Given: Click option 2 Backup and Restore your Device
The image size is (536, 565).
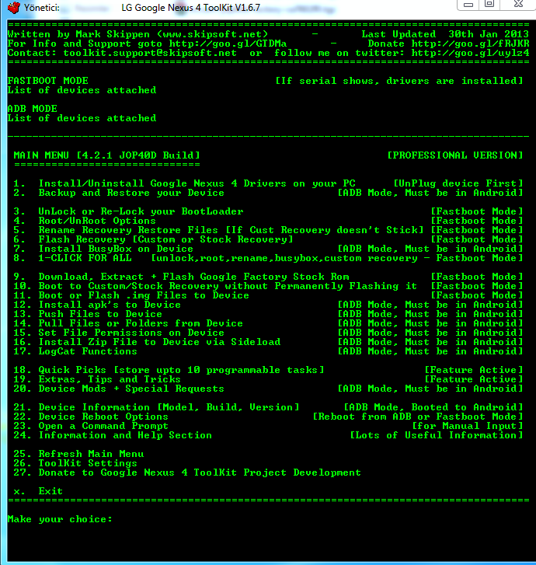Looking at the screenshot, I should pyautogui.click(x=119, y=193).
